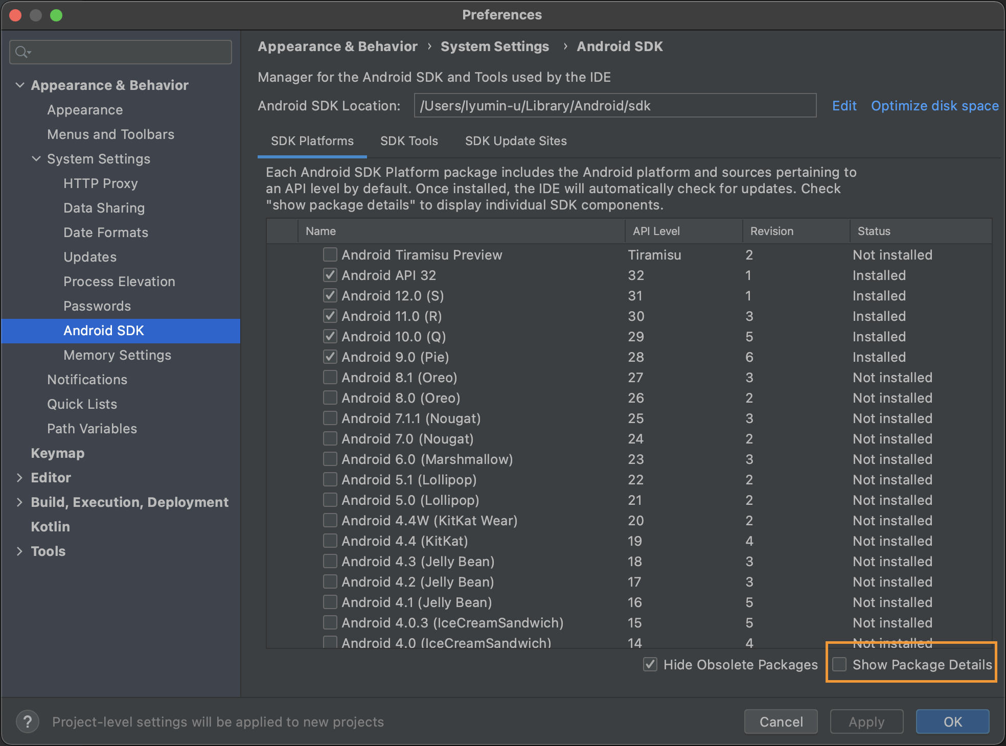Enable Show Package Details checkbox
The height and width of the screenshot is (746, 1006).
[x=839, y=664]
